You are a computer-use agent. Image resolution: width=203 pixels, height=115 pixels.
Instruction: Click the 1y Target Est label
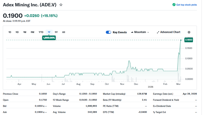pos(159,112)
